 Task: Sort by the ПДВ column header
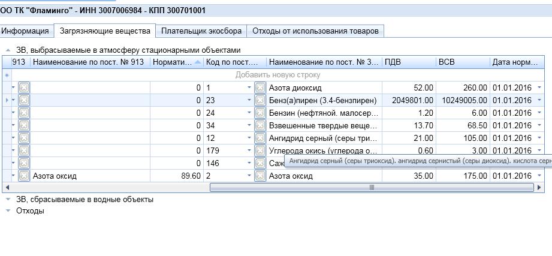click(x=408, y=62)
